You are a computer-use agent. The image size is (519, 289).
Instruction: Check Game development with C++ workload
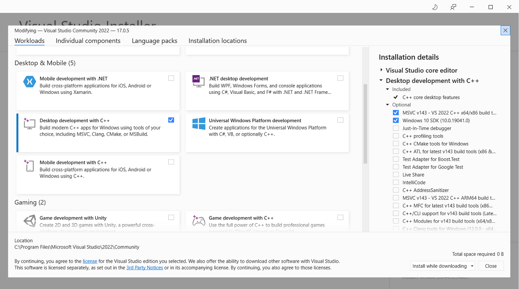[340, 218]
